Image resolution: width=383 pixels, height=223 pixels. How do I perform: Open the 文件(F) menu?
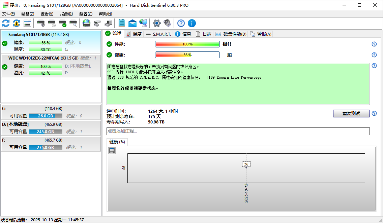(8, 14)
